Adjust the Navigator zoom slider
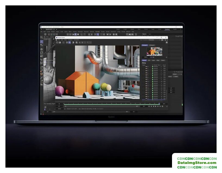The width and height of the screenshot is (222, 173). point(154,57)
